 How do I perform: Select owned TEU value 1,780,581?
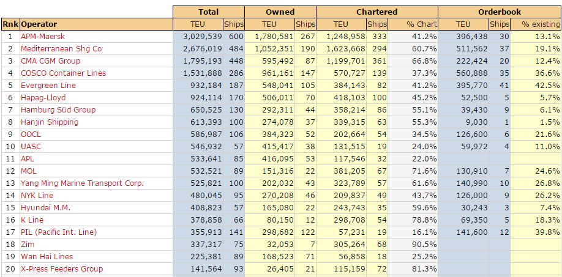click(x=274, y=37)
